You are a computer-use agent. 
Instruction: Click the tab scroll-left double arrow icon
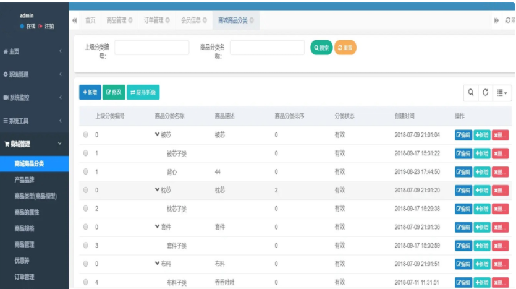click(x=75, y=20)
